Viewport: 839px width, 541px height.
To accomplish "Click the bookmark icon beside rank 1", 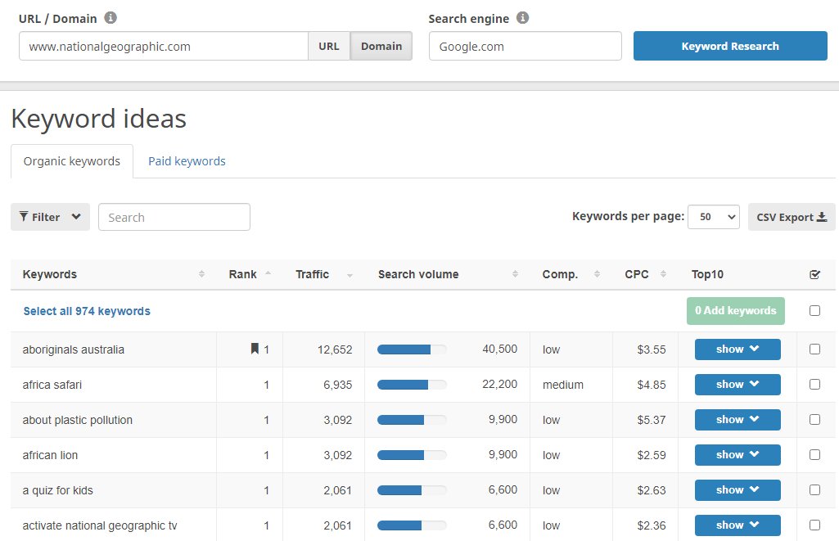I will 255,349.
